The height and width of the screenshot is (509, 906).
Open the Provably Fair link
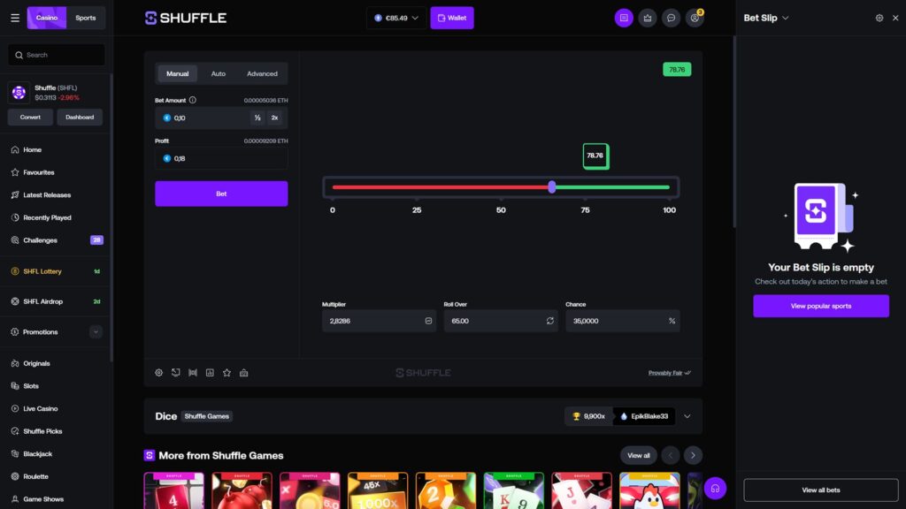click(x=669, y=373)
